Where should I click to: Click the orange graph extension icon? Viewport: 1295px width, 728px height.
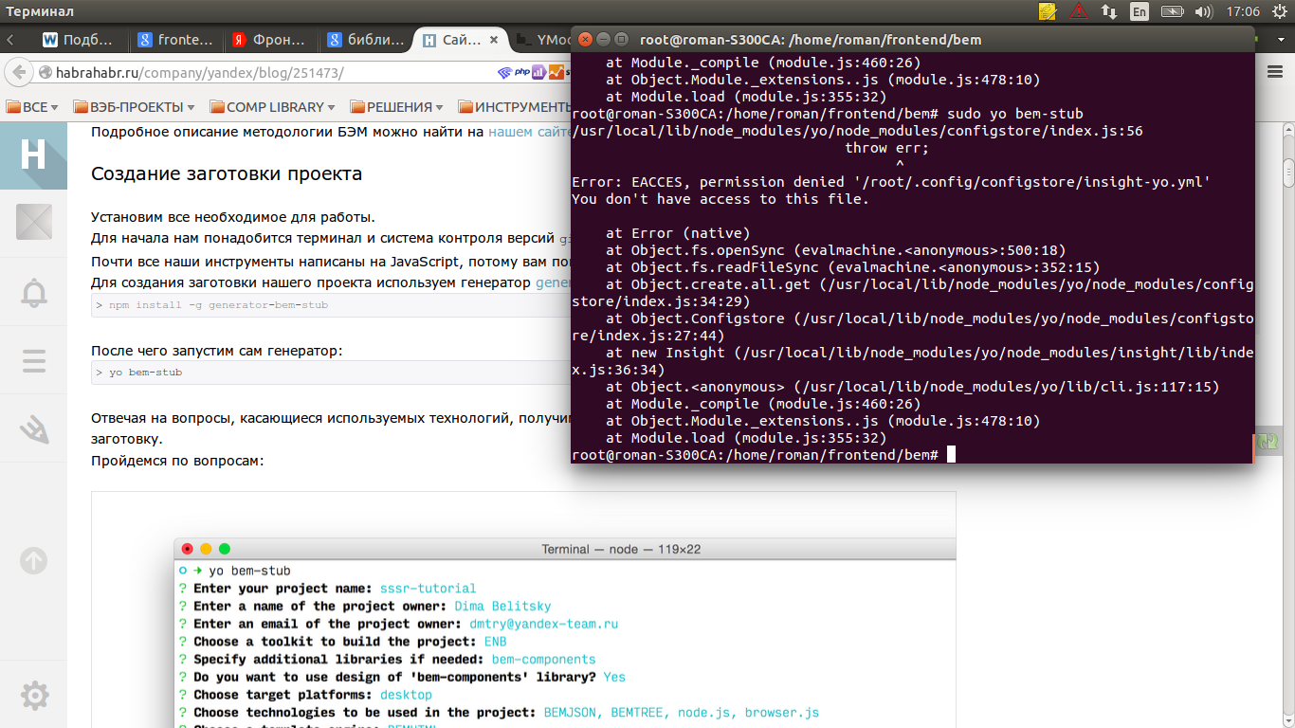(x=555, y=72)
